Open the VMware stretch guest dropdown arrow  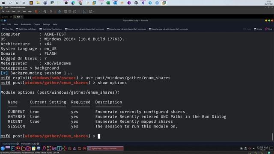[94, 12]
